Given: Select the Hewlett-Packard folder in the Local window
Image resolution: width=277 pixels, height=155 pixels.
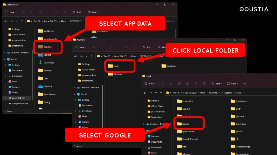Looking at the screenshot, I should [187, 139].
